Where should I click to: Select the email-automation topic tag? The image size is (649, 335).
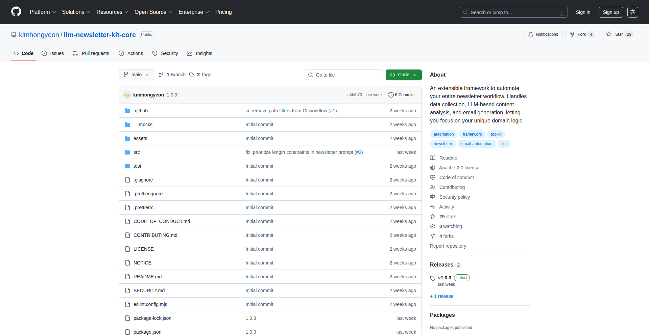(477, 144)
